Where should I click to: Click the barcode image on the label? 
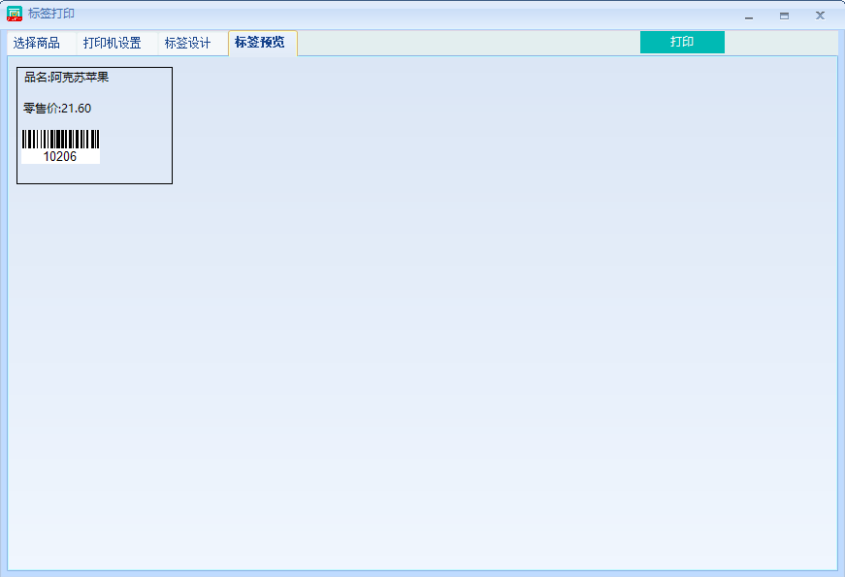[x=60, y=139]
